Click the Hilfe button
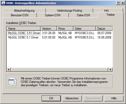 click(114, 98)
